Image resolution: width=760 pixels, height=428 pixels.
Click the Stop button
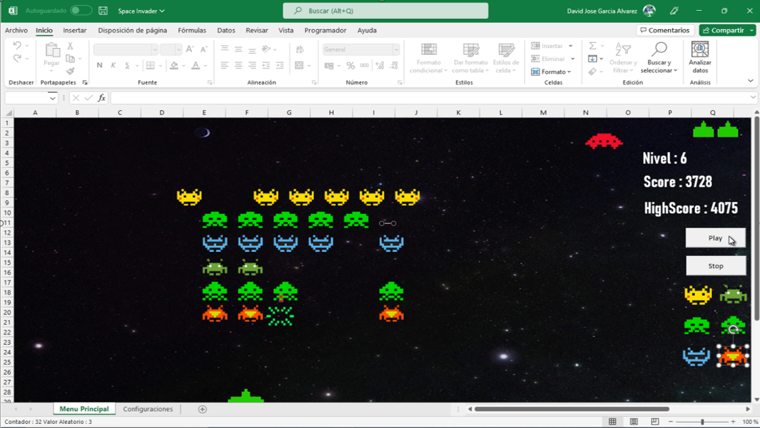click(x=716, y=266)
